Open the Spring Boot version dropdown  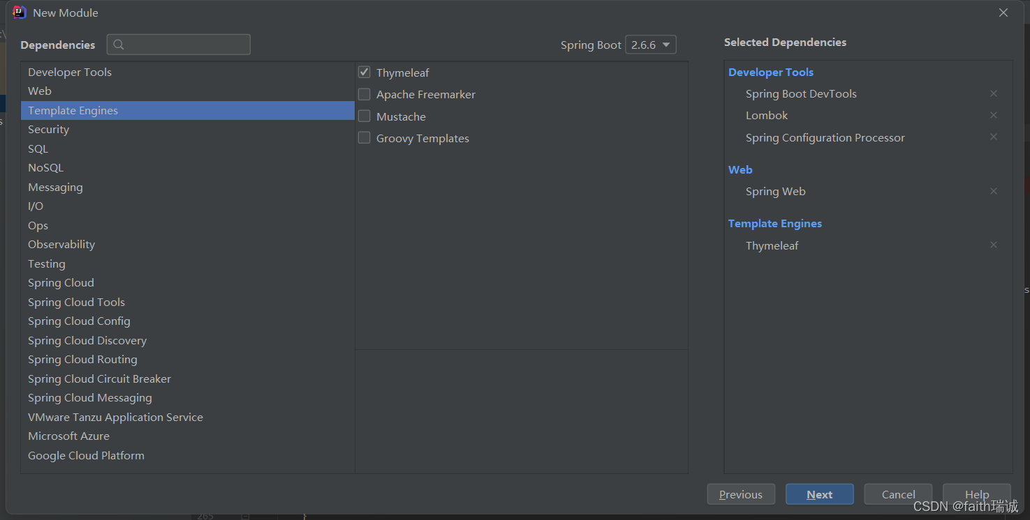pos(651,45)
